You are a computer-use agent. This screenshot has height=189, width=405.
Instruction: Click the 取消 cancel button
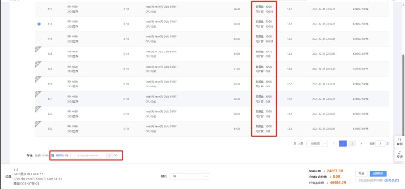pos(361,174)
